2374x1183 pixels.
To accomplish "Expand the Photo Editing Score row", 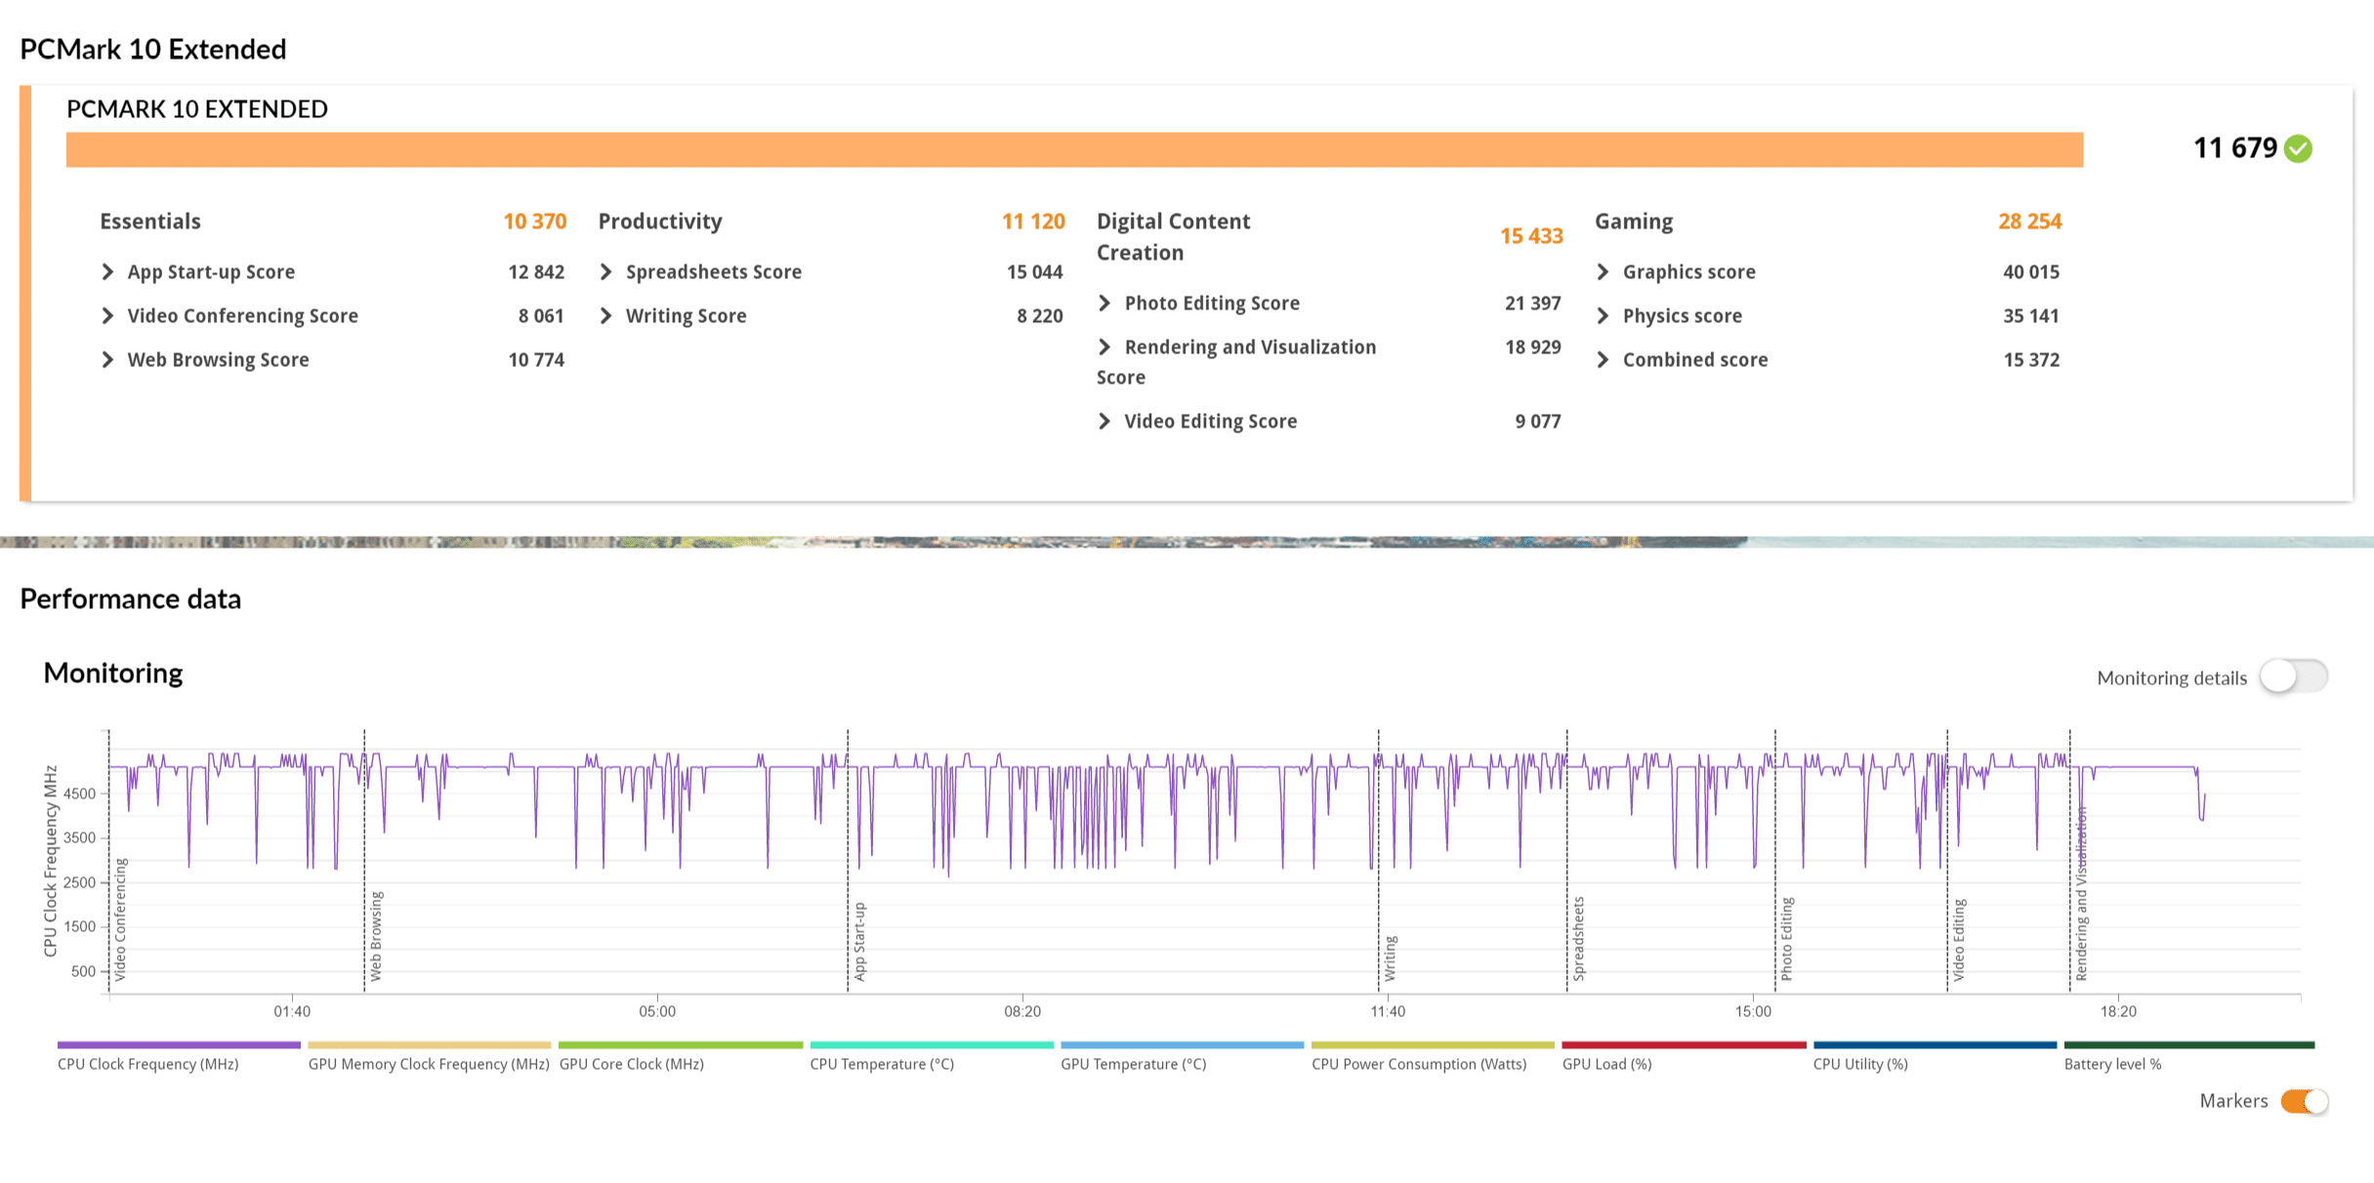I will click(1104, 304).
